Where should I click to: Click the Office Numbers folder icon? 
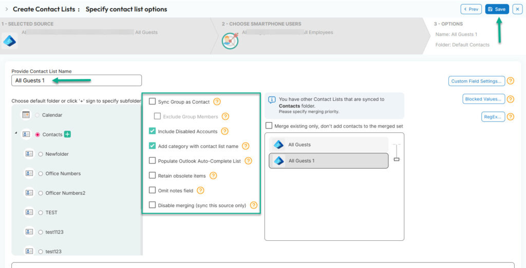point(29,173)
